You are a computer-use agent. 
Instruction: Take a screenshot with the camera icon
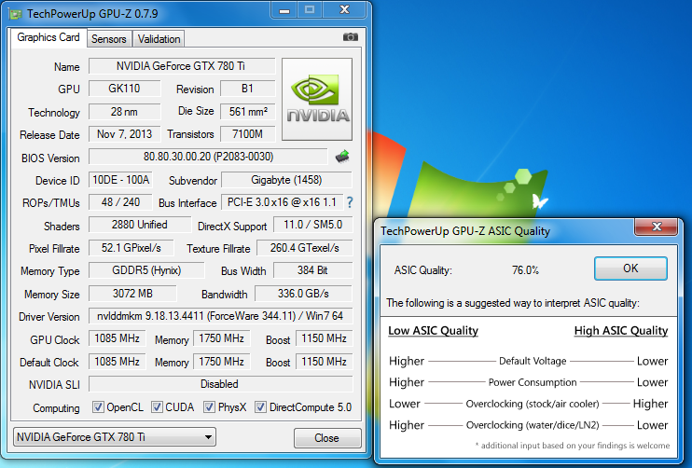pyautogui.click(x=351, y=37)
